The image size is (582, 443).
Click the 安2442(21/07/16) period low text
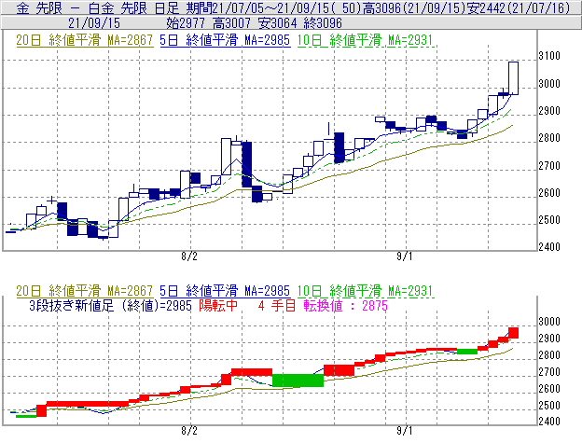tap(519, 7)
